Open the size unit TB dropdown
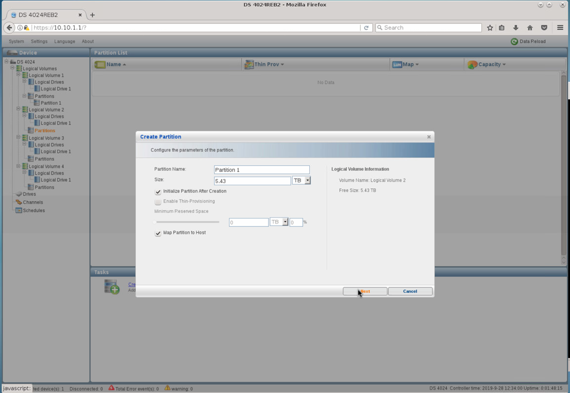570x393 pixels. click(x=307, y=180)
